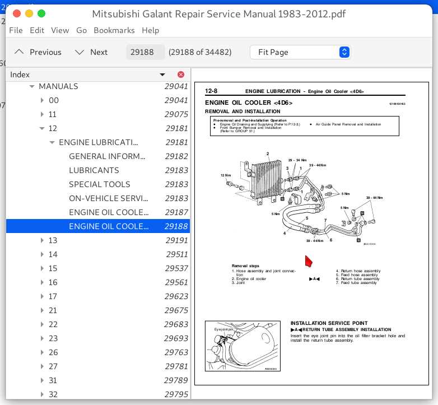This screenshot has height=405, width=438.
Task: Open the View menu
Action: coord(60,30)
